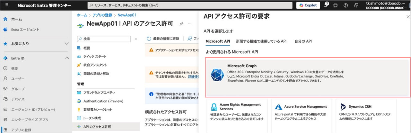Open the app launcher waffle icon
The height and width of the screenshot is (133, 411).
point(6,5)
